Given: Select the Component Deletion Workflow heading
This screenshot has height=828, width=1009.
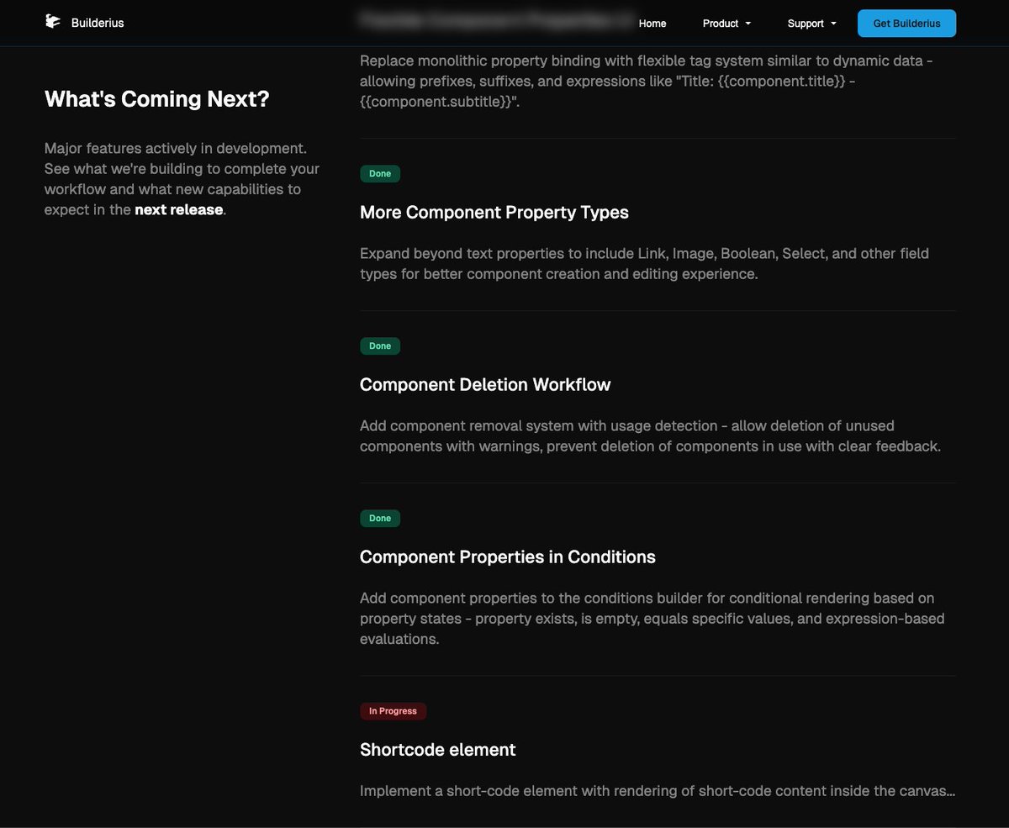Looking at the screenshot, I should pyautogui.click(x=485, y=384).
